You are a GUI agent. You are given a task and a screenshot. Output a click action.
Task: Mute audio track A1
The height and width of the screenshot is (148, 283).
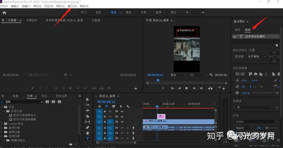(x=122, y=128)
